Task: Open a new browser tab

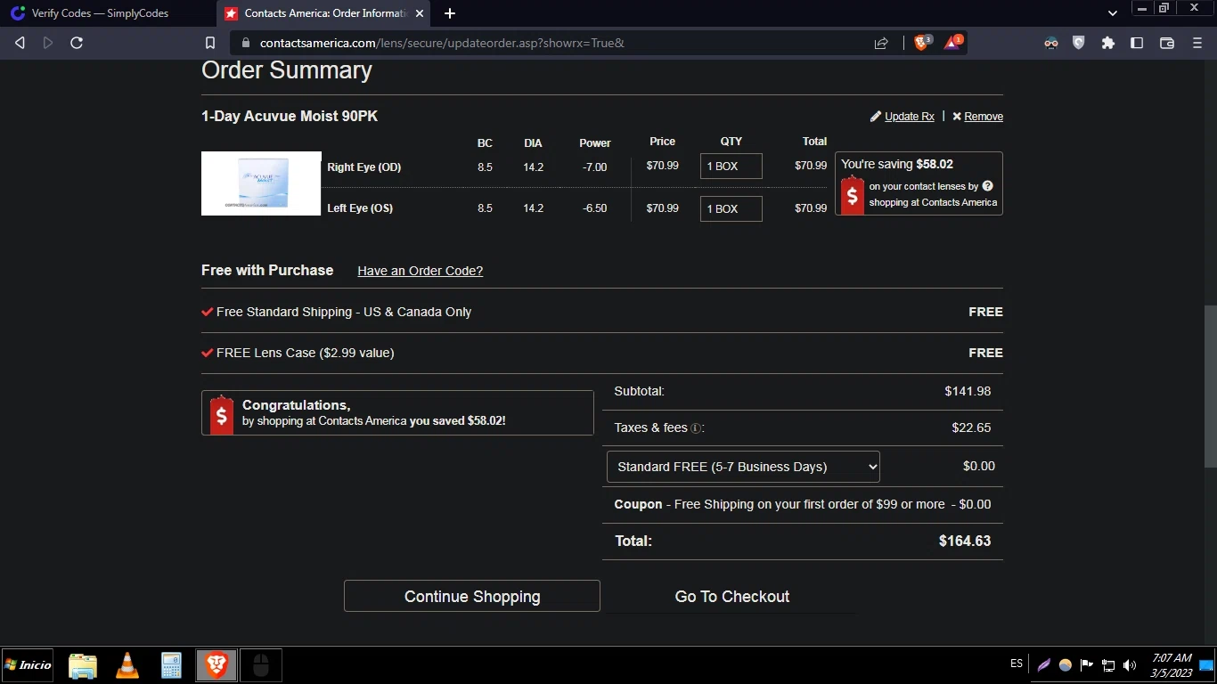Action: (x=450, y=13)
